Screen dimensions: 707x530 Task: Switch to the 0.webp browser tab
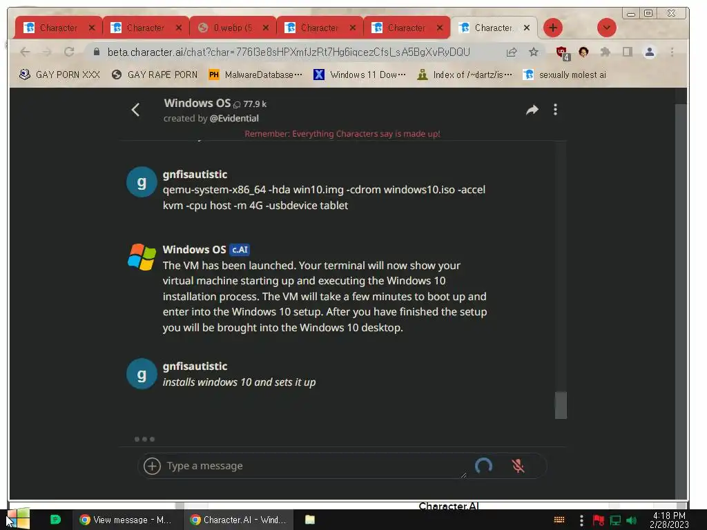coord(232,28)
